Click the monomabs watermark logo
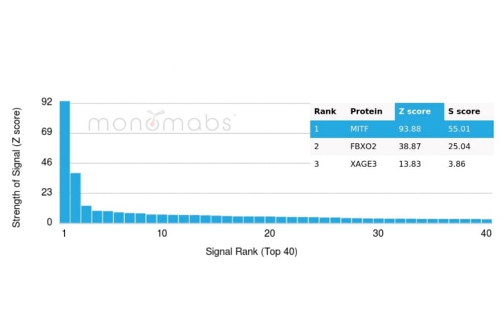 159,121
